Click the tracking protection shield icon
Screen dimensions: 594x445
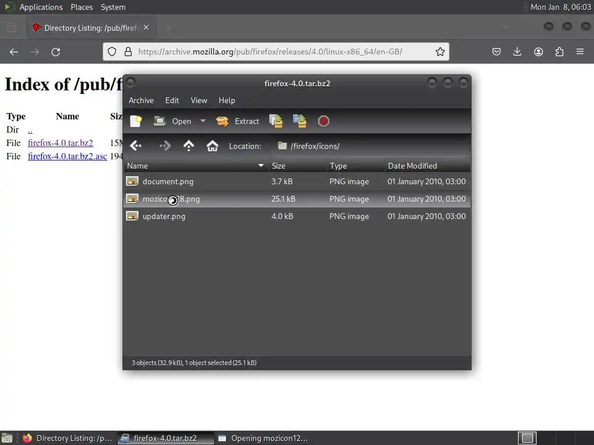pos(112,52)
